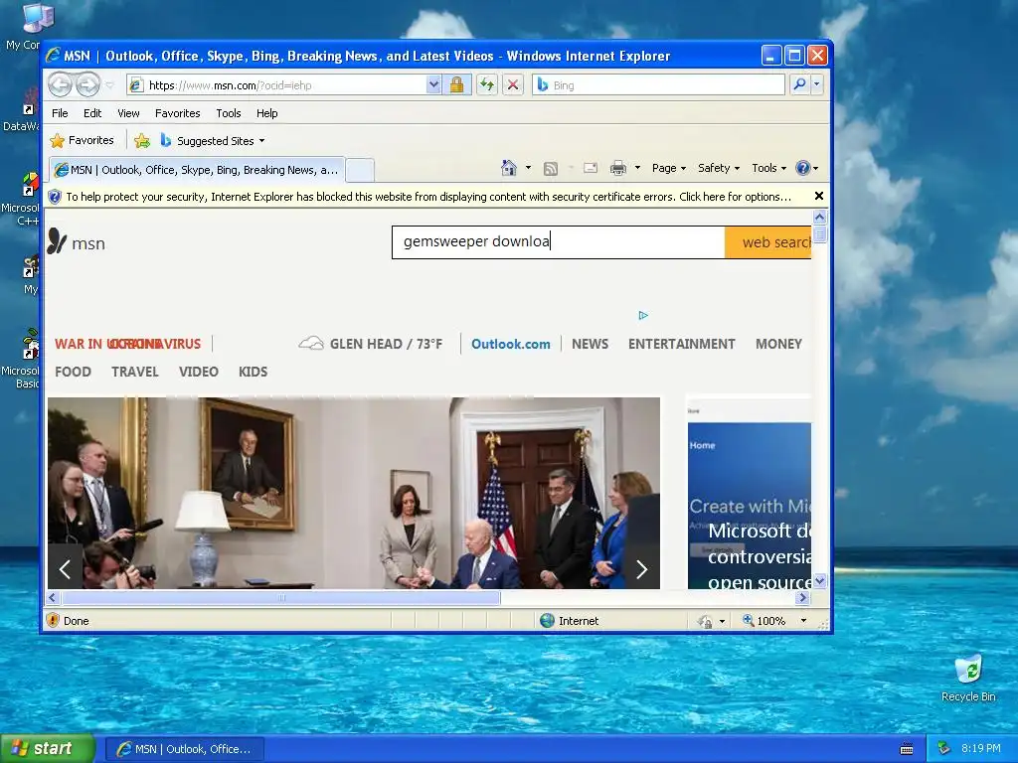Show next slide in news carousel
This screenshot has width=1018, height=763.
641,569
